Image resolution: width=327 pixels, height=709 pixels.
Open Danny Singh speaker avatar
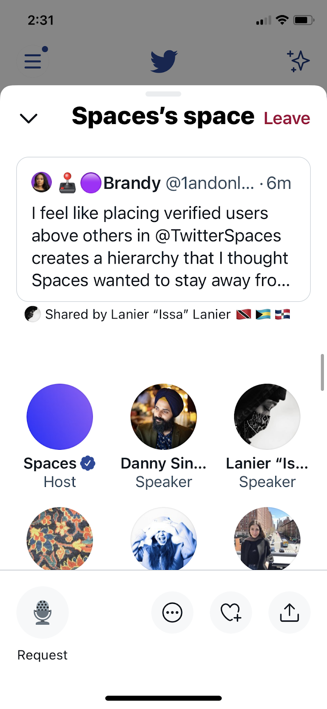[x=164, y=417]
